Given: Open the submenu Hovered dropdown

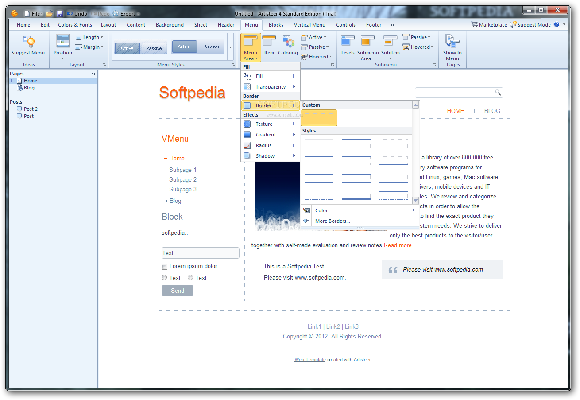Looking at the screenshot, I should [418, 47].
